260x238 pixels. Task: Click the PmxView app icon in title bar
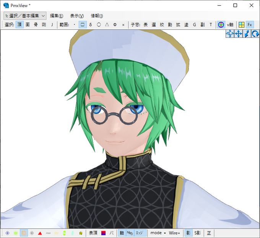point(6,5)
